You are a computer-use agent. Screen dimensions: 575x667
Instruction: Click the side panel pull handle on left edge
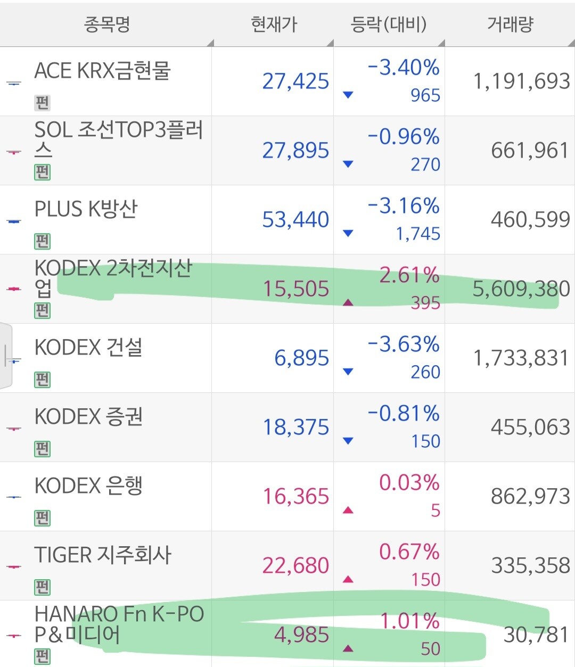coord(6,356)
